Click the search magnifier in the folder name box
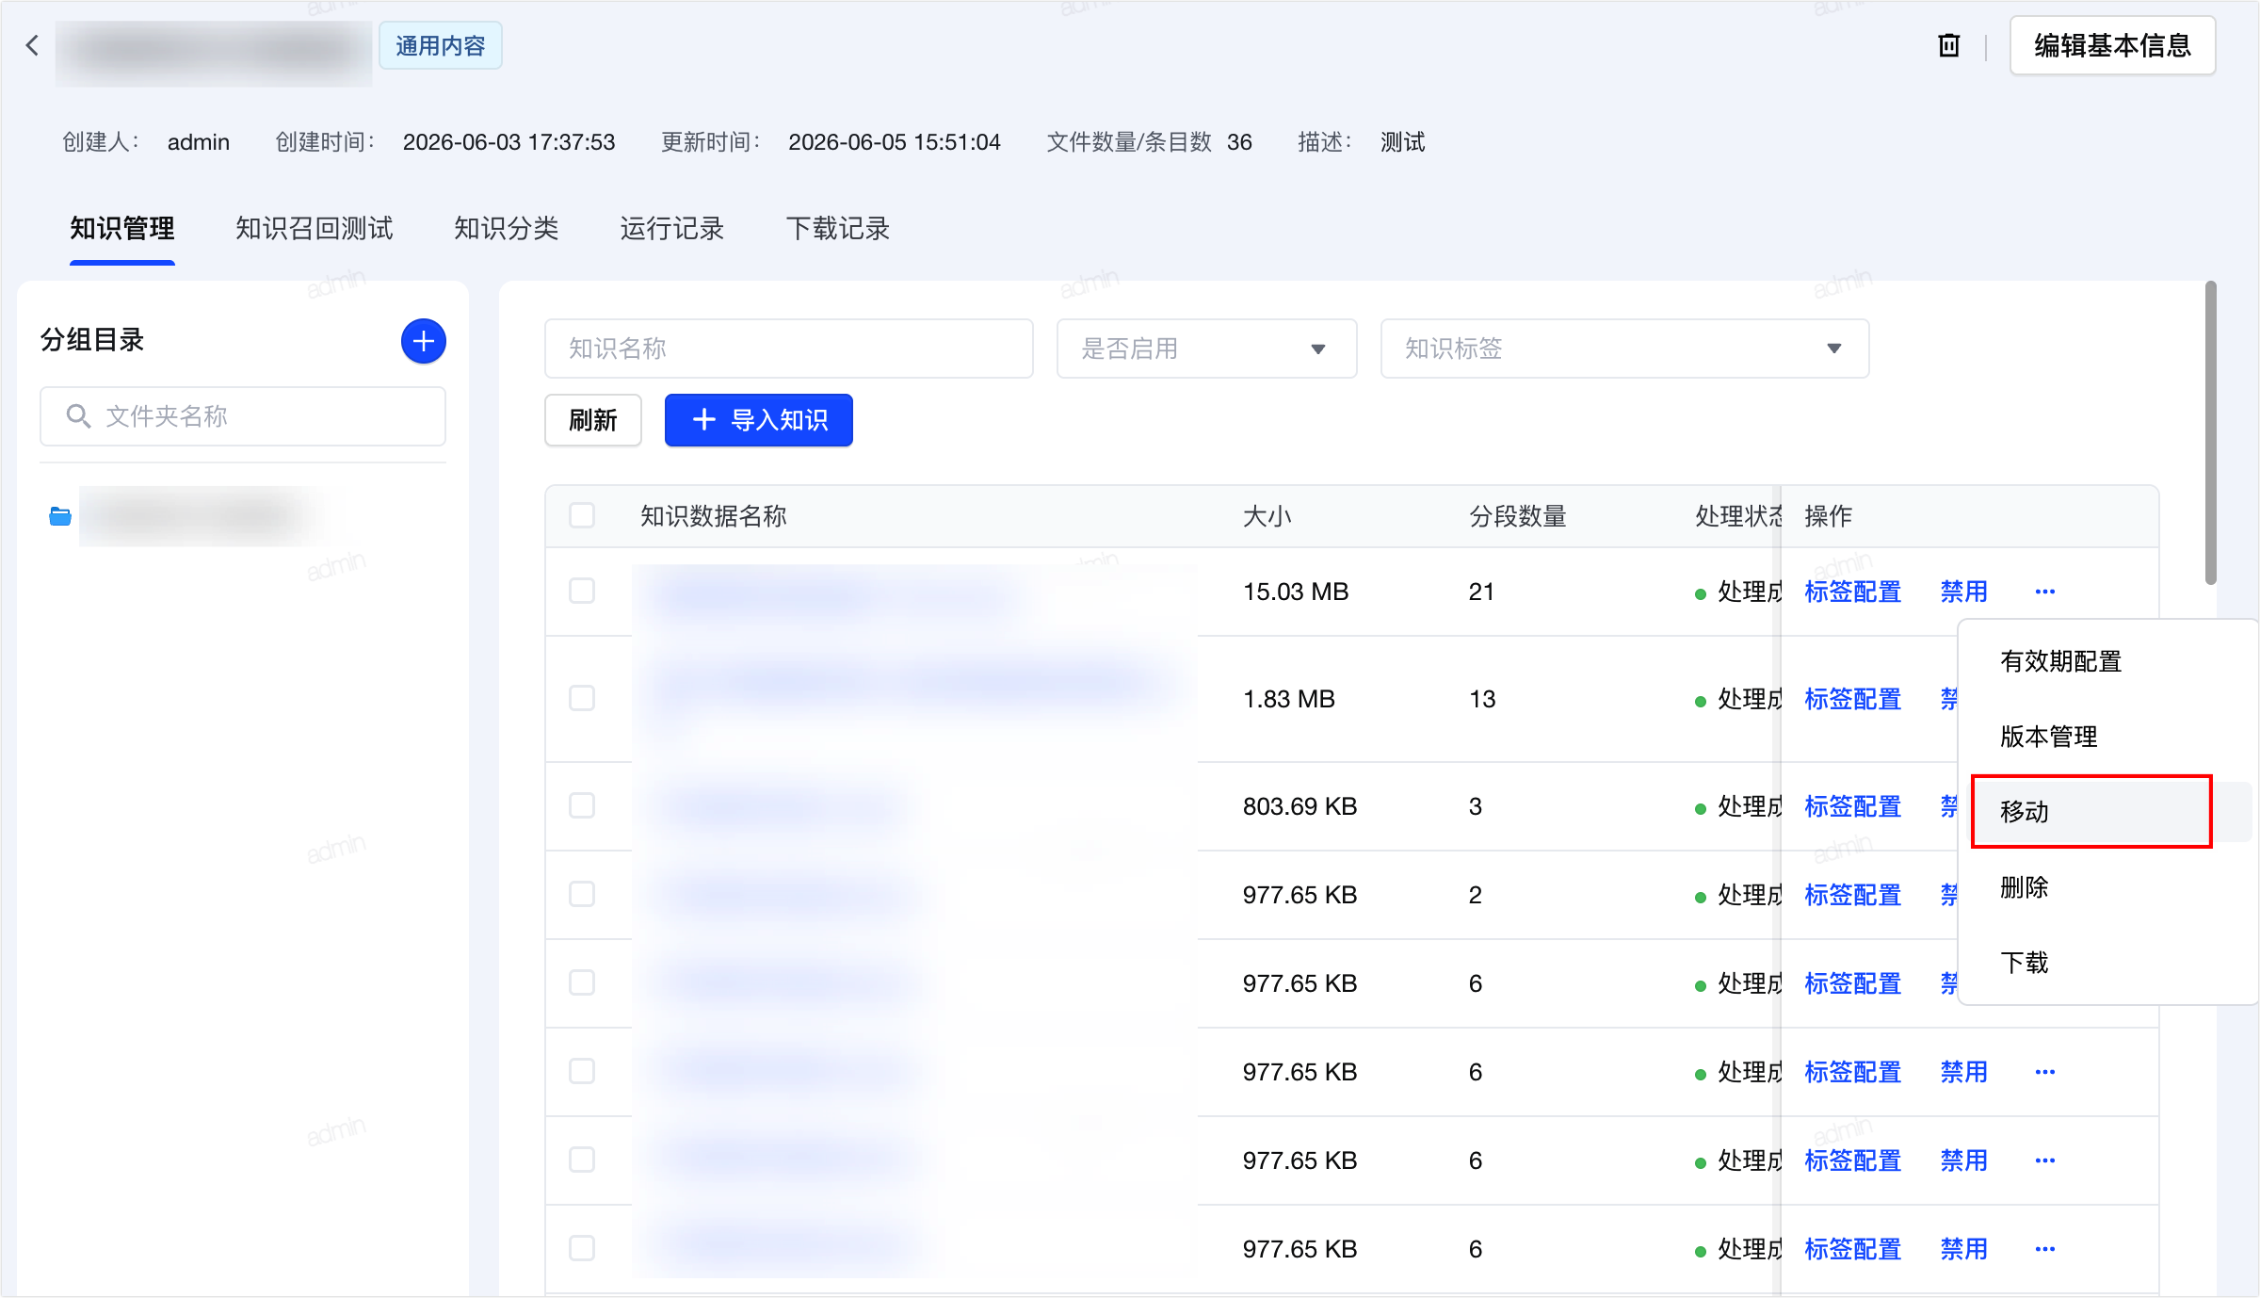This screenshot has height=1298, width=2260. pyautogui.click(x=78, y=416)
